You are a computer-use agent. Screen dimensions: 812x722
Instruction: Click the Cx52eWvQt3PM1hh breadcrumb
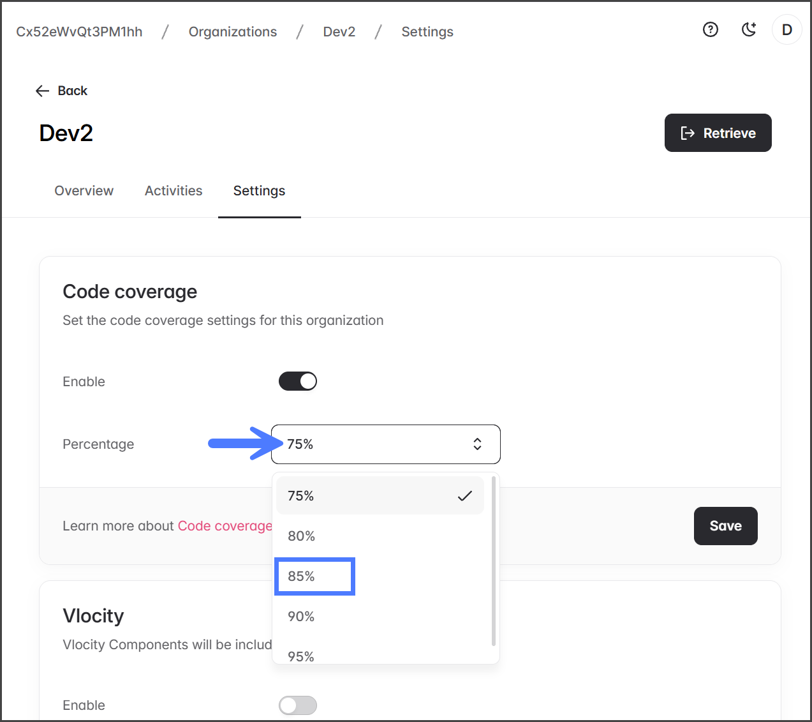(79, 32)
